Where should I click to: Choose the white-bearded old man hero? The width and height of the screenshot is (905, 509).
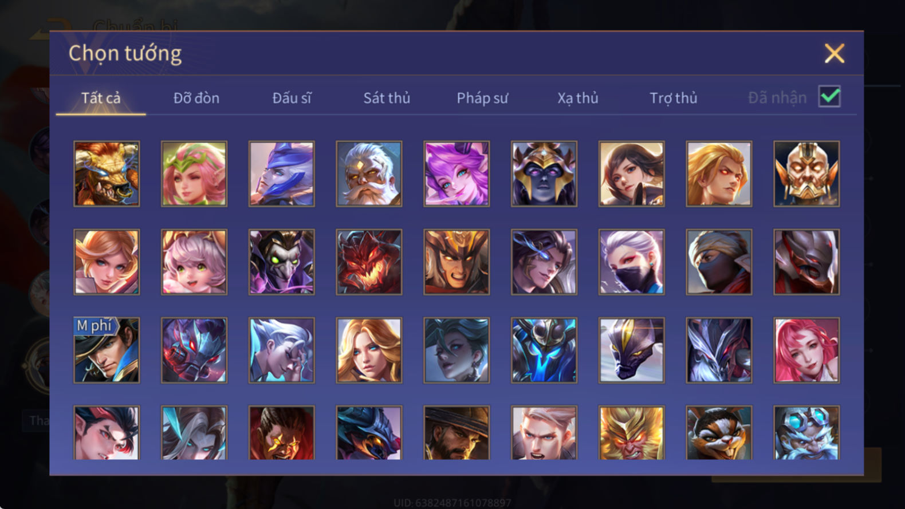coord(369,173)
